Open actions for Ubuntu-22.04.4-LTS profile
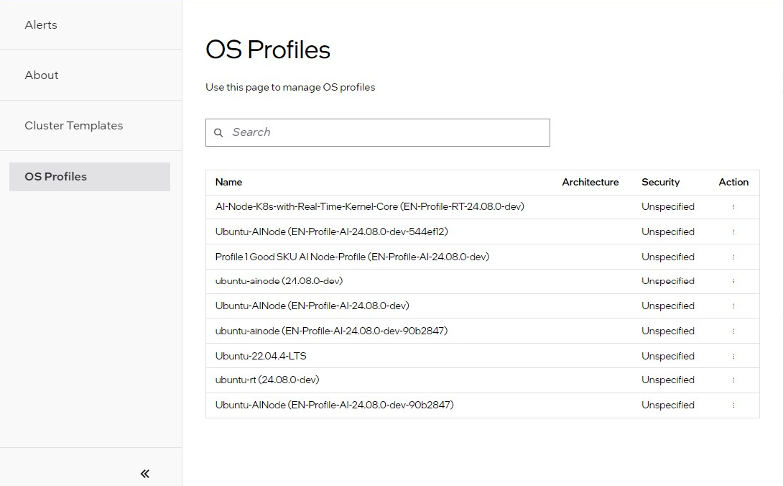 tap(733, 357)
